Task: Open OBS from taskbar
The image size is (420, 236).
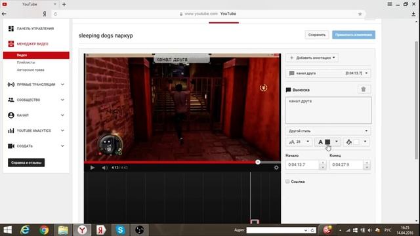Action: tap(140, 230)
